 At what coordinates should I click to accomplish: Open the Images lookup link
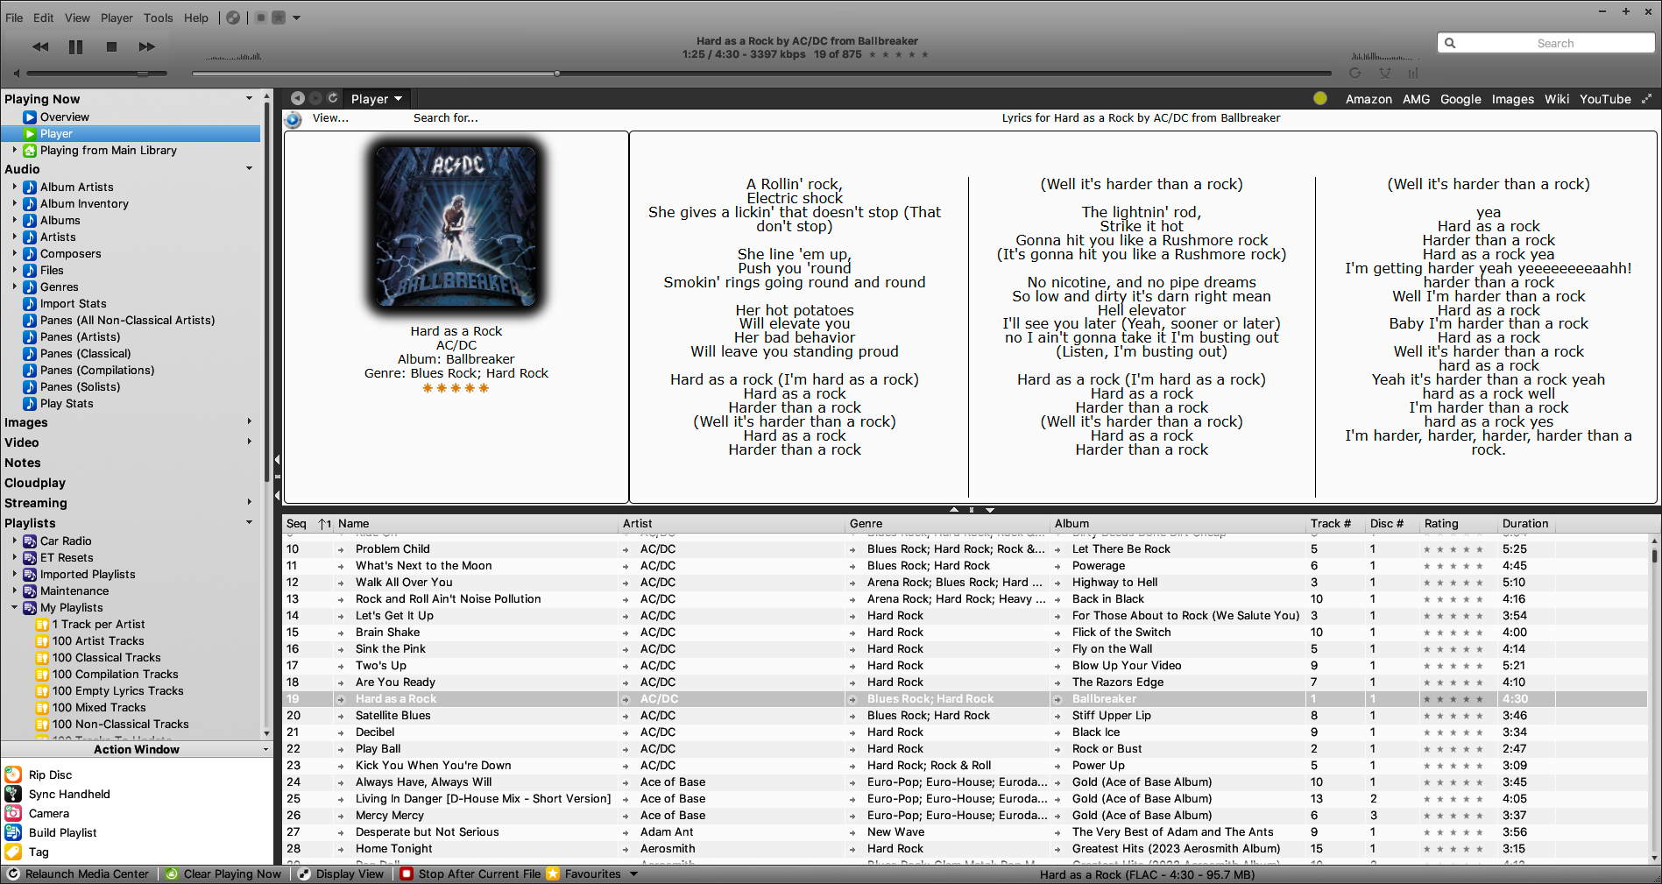point(1513,99)
